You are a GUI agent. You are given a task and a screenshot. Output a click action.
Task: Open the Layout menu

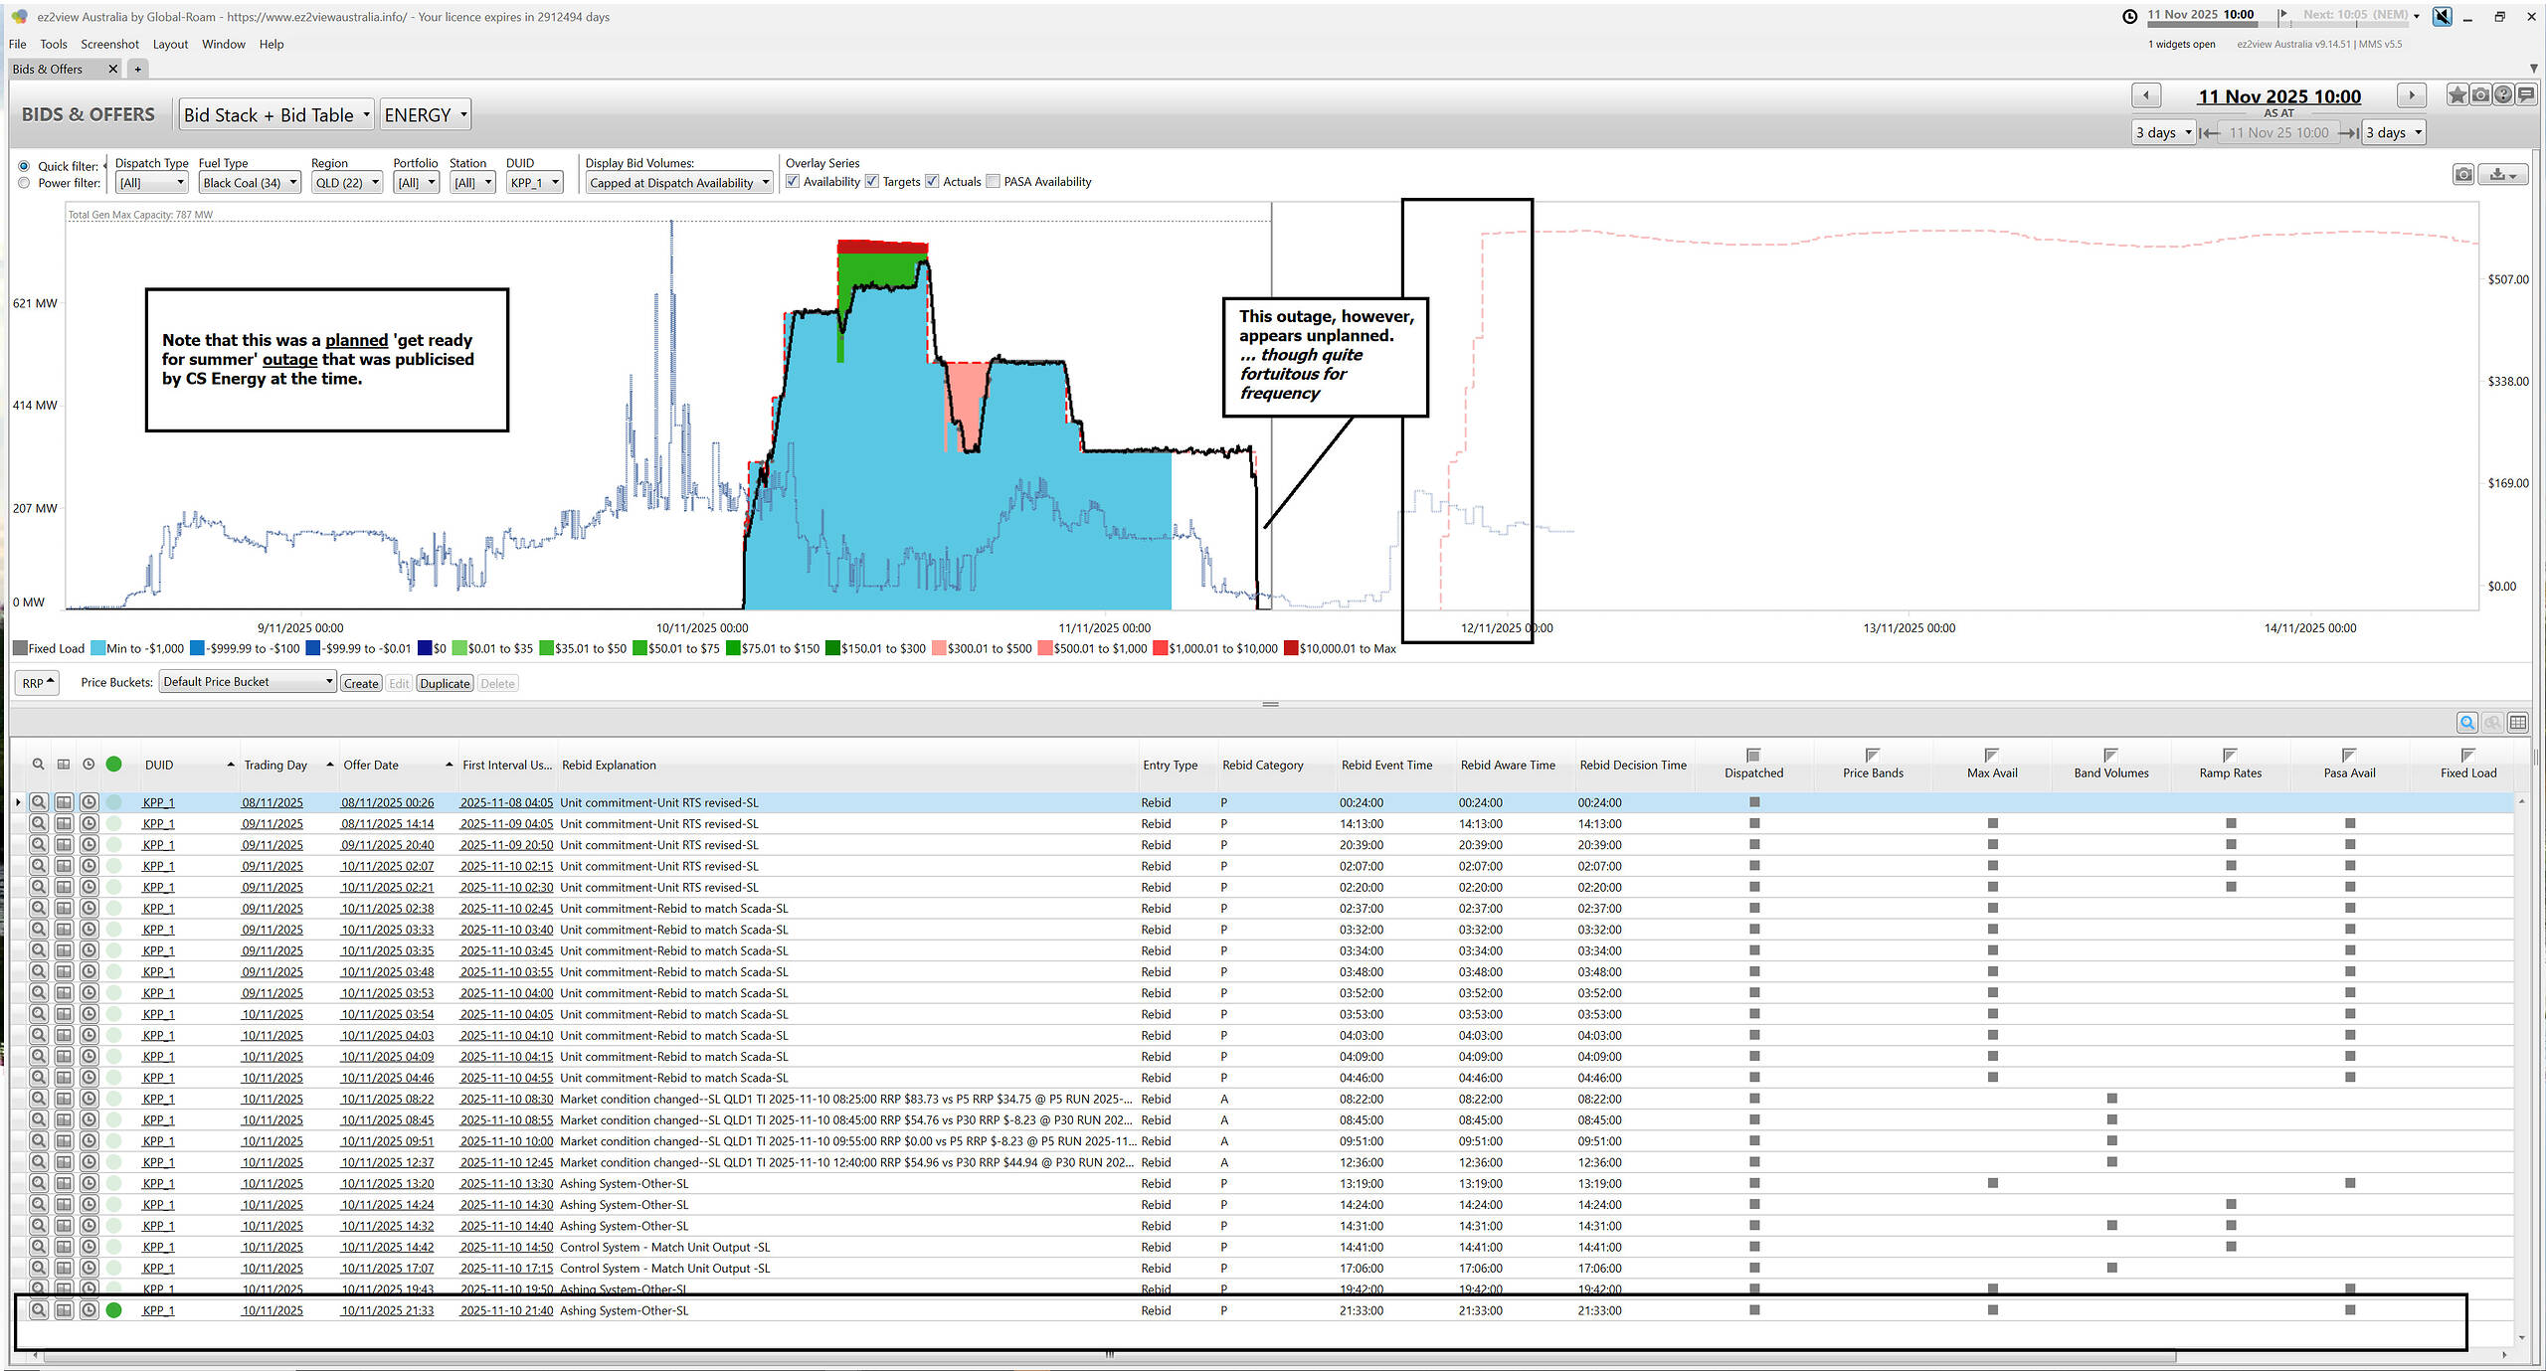tap(170, 44)
